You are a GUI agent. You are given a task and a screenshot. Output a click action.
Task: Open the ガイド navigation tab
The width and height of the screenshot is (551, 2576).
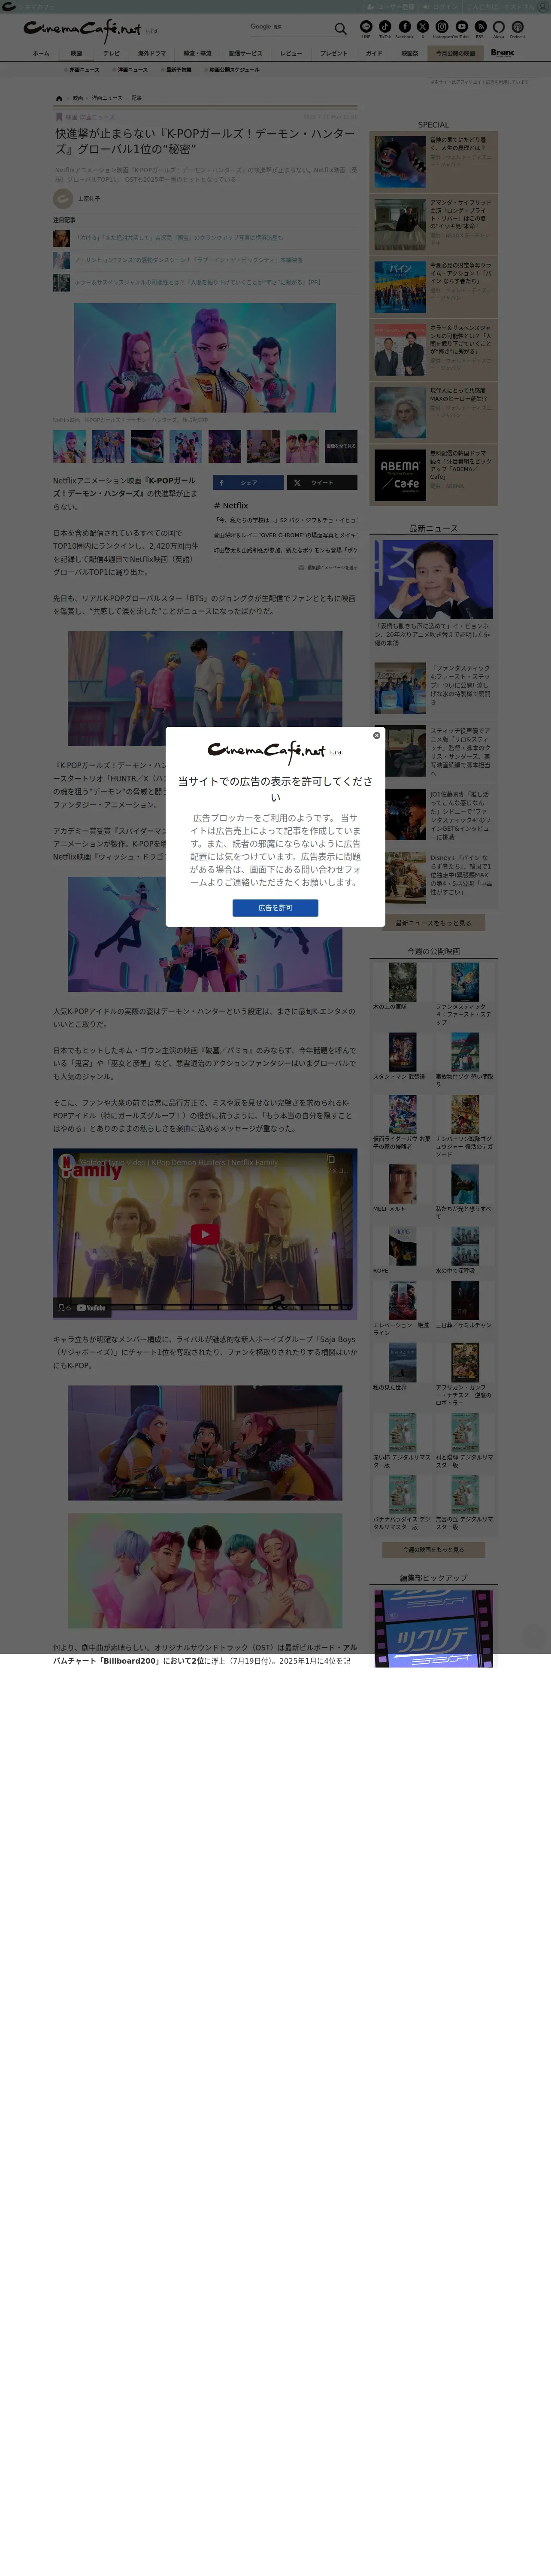(x=374, y=53)
